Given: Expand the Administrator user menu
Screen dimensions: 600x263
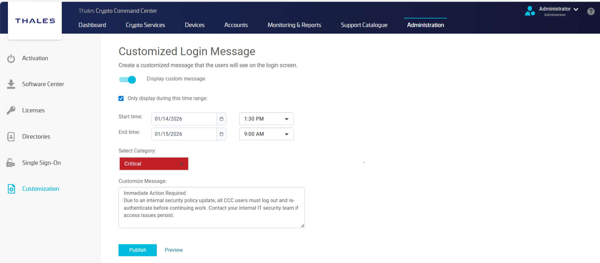Looking at the screenshot, I should pyautogui.click(x=559, y=9).
